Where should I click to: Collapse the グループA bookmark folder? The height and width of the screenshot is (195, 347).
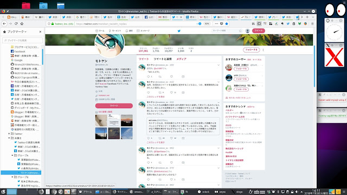click(x=12, y=155)
